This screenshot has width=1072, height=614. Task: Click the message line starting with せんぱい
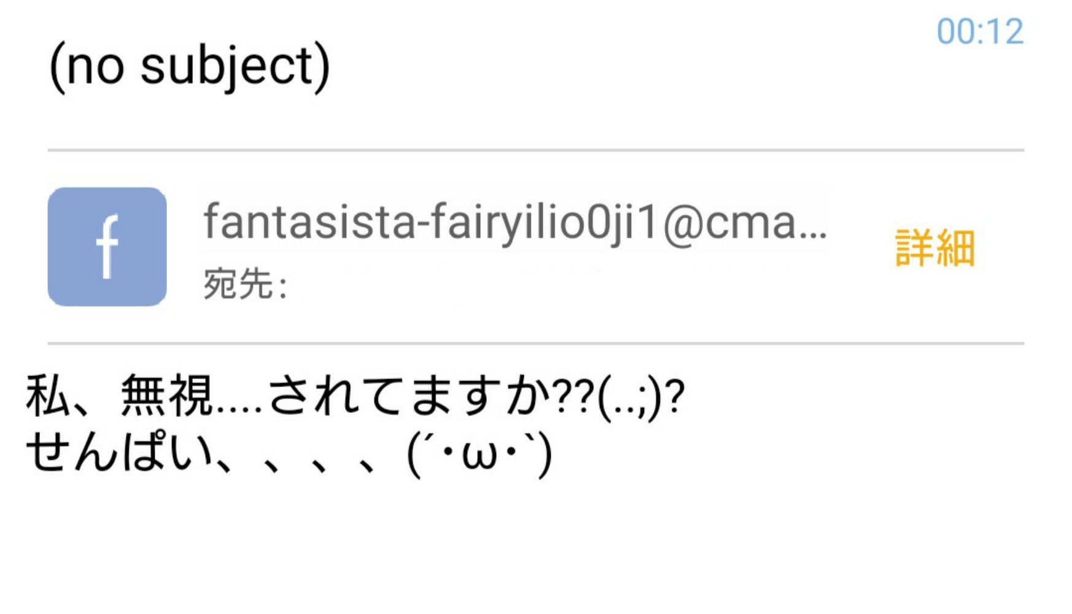click(x=289, y=454)
